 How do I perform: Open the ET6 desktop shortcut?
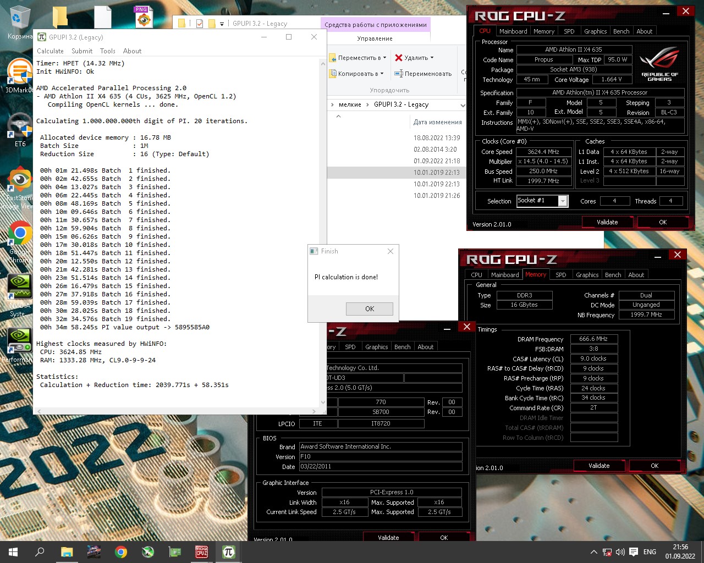(x=20, y=129)
